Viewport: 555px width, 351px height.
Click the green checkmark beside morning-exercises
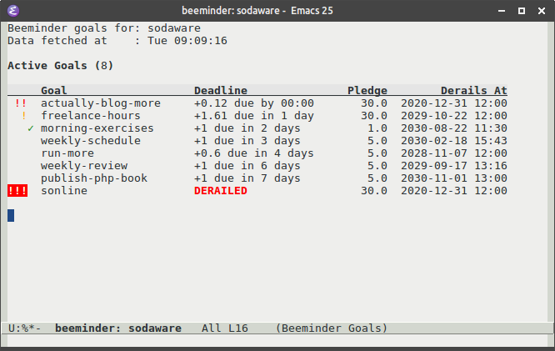point(31,128)
